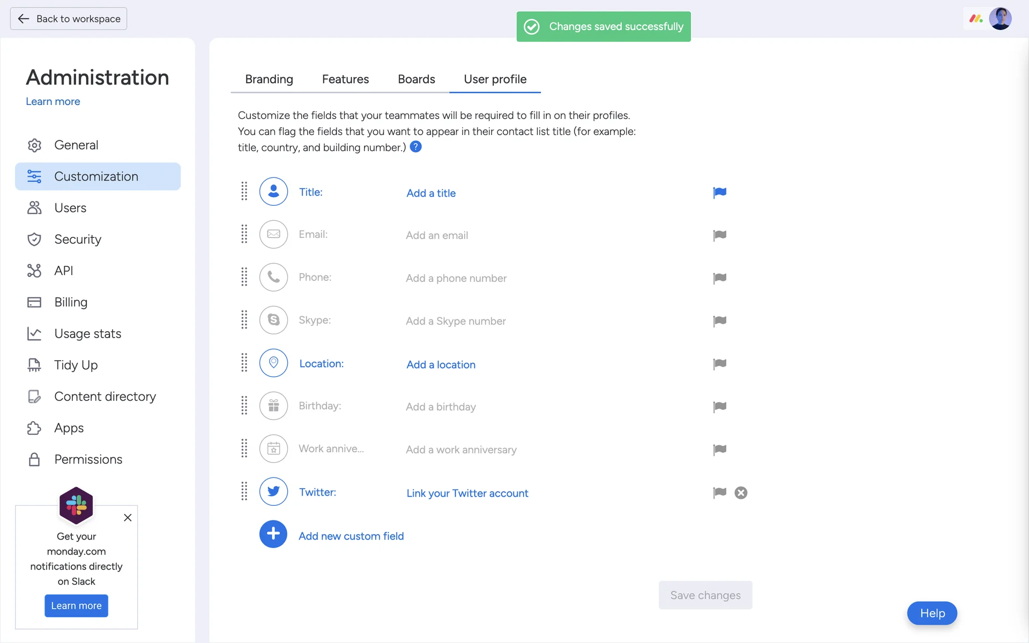This screenshot has width=1029, height=643.
Task: Click the Add a title field
Action: [x=431, y=193]
